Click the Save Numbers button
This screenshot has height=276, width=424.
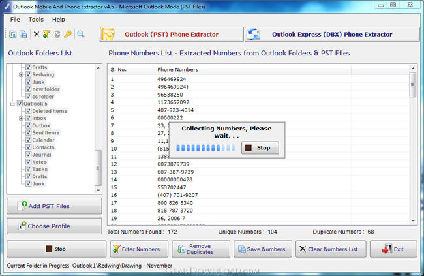pyautogui.click(x=263, y=249)
